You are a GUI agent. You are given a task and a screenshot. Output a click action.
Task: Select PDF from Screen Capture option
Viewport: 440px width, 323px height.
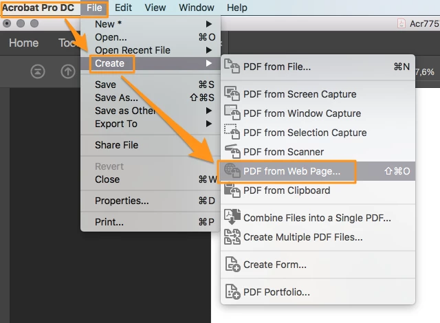318,94
